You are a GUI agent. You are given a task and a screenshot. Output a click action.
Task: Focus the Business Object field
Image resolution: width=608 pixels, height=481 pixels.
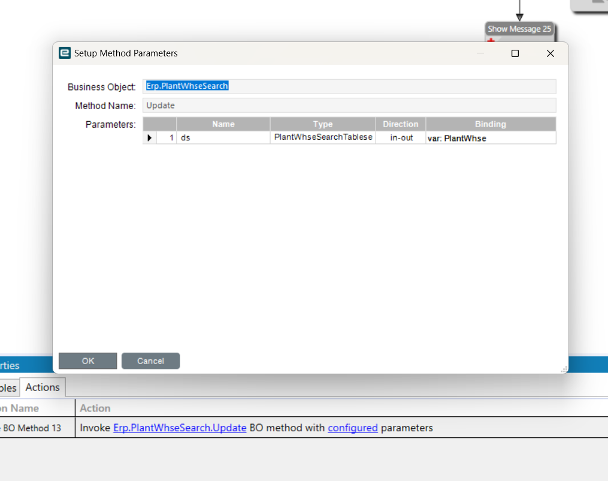tap(349, 86)
